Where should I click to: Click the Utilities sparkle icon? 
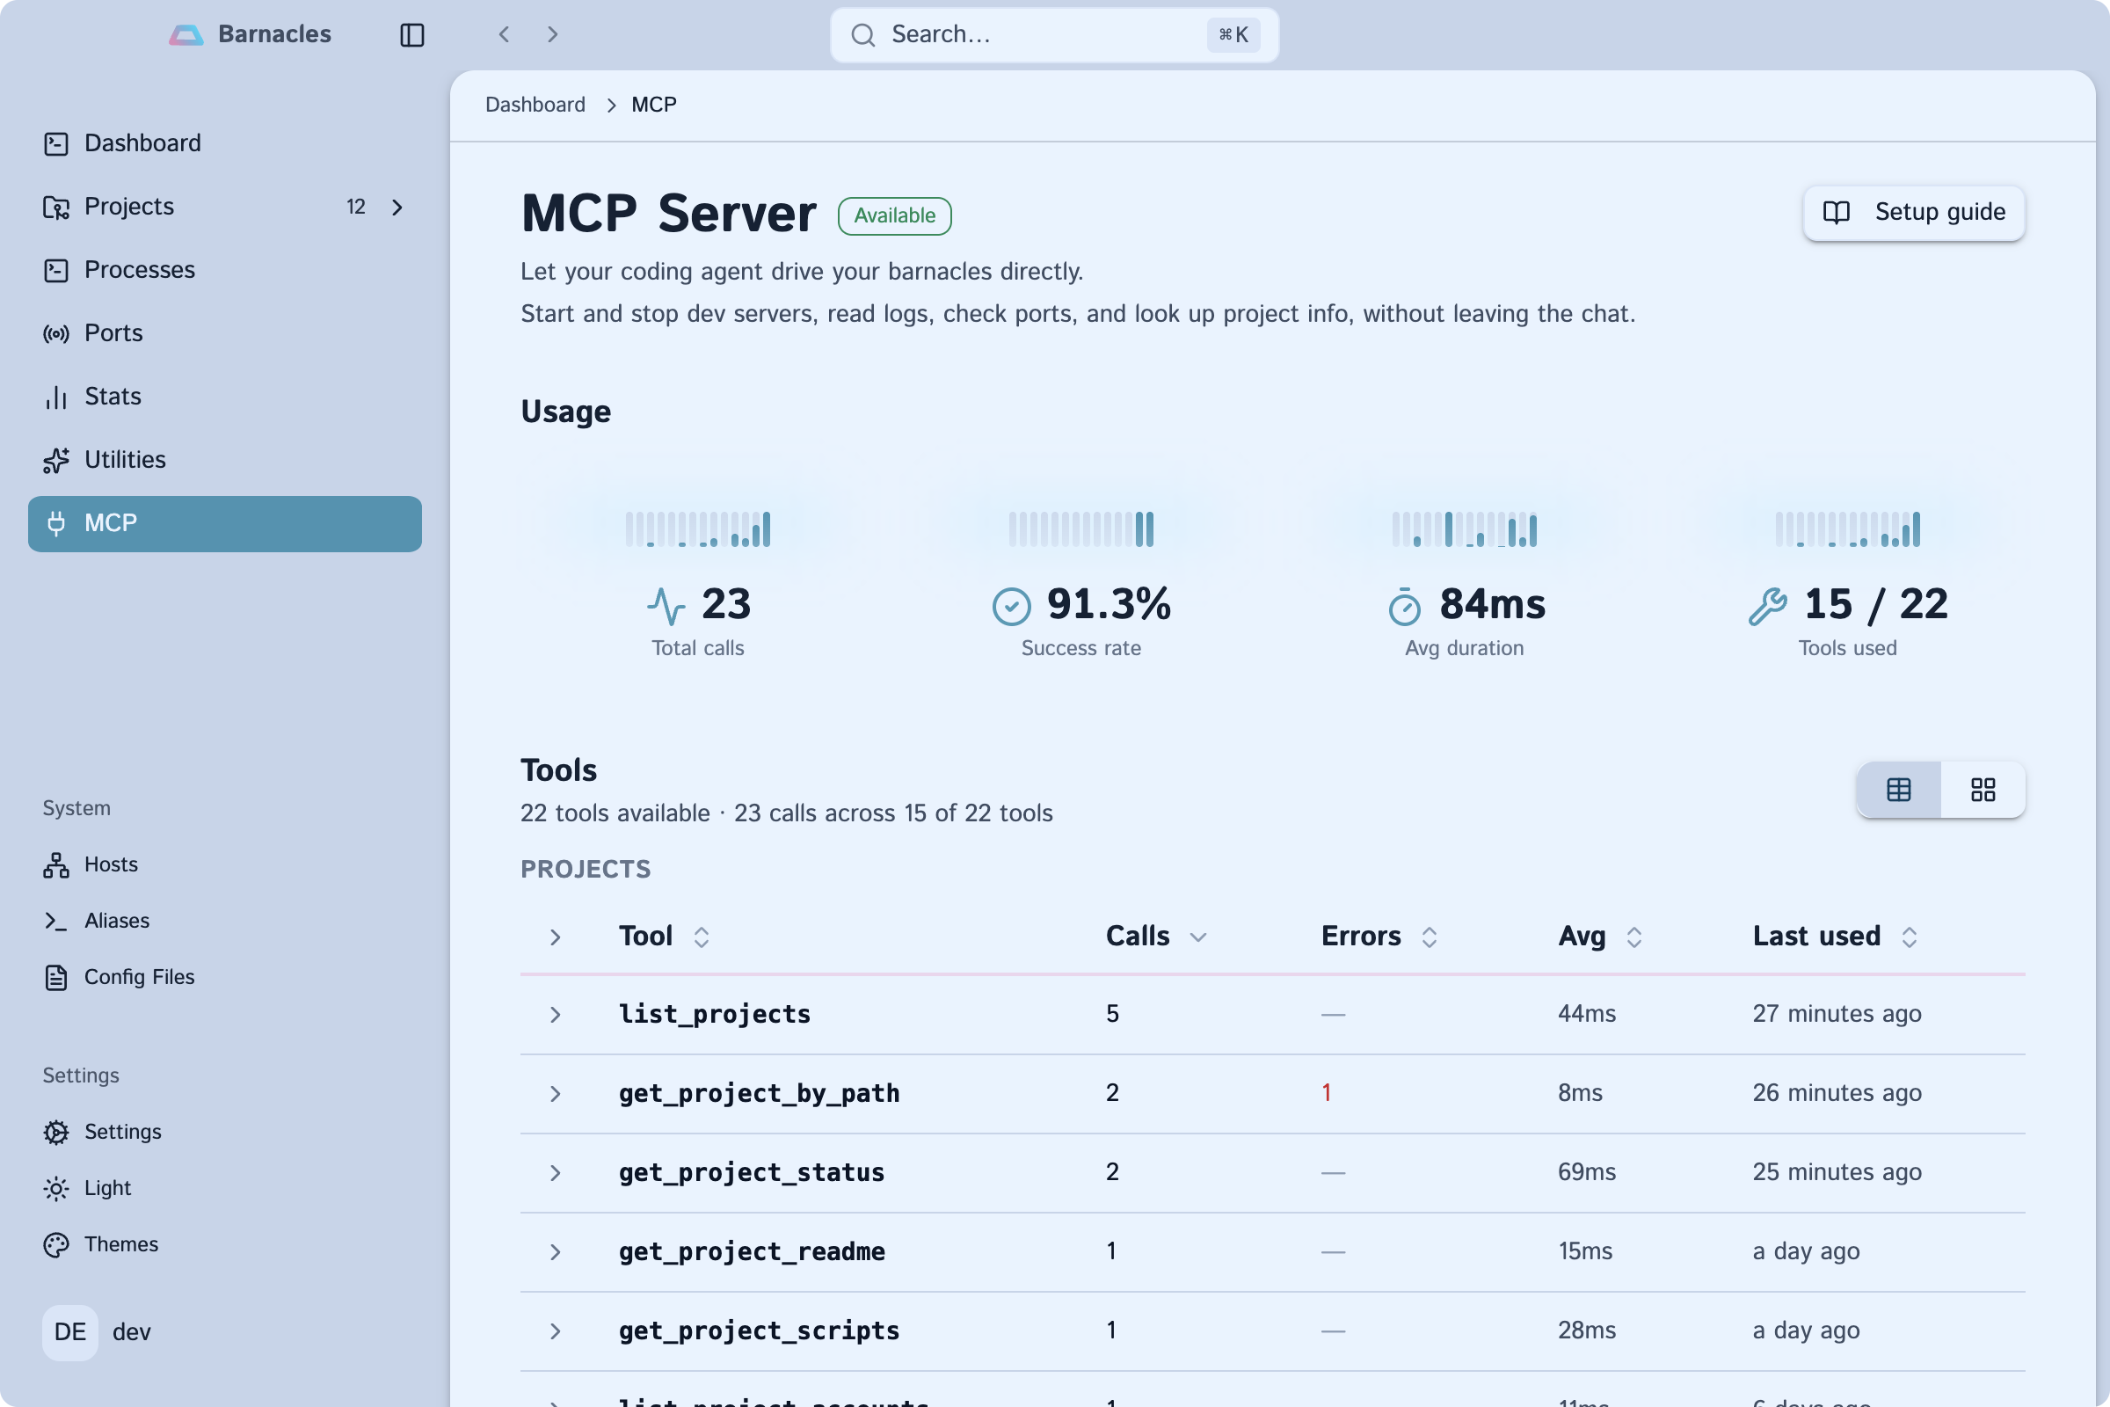pos(55,460)
